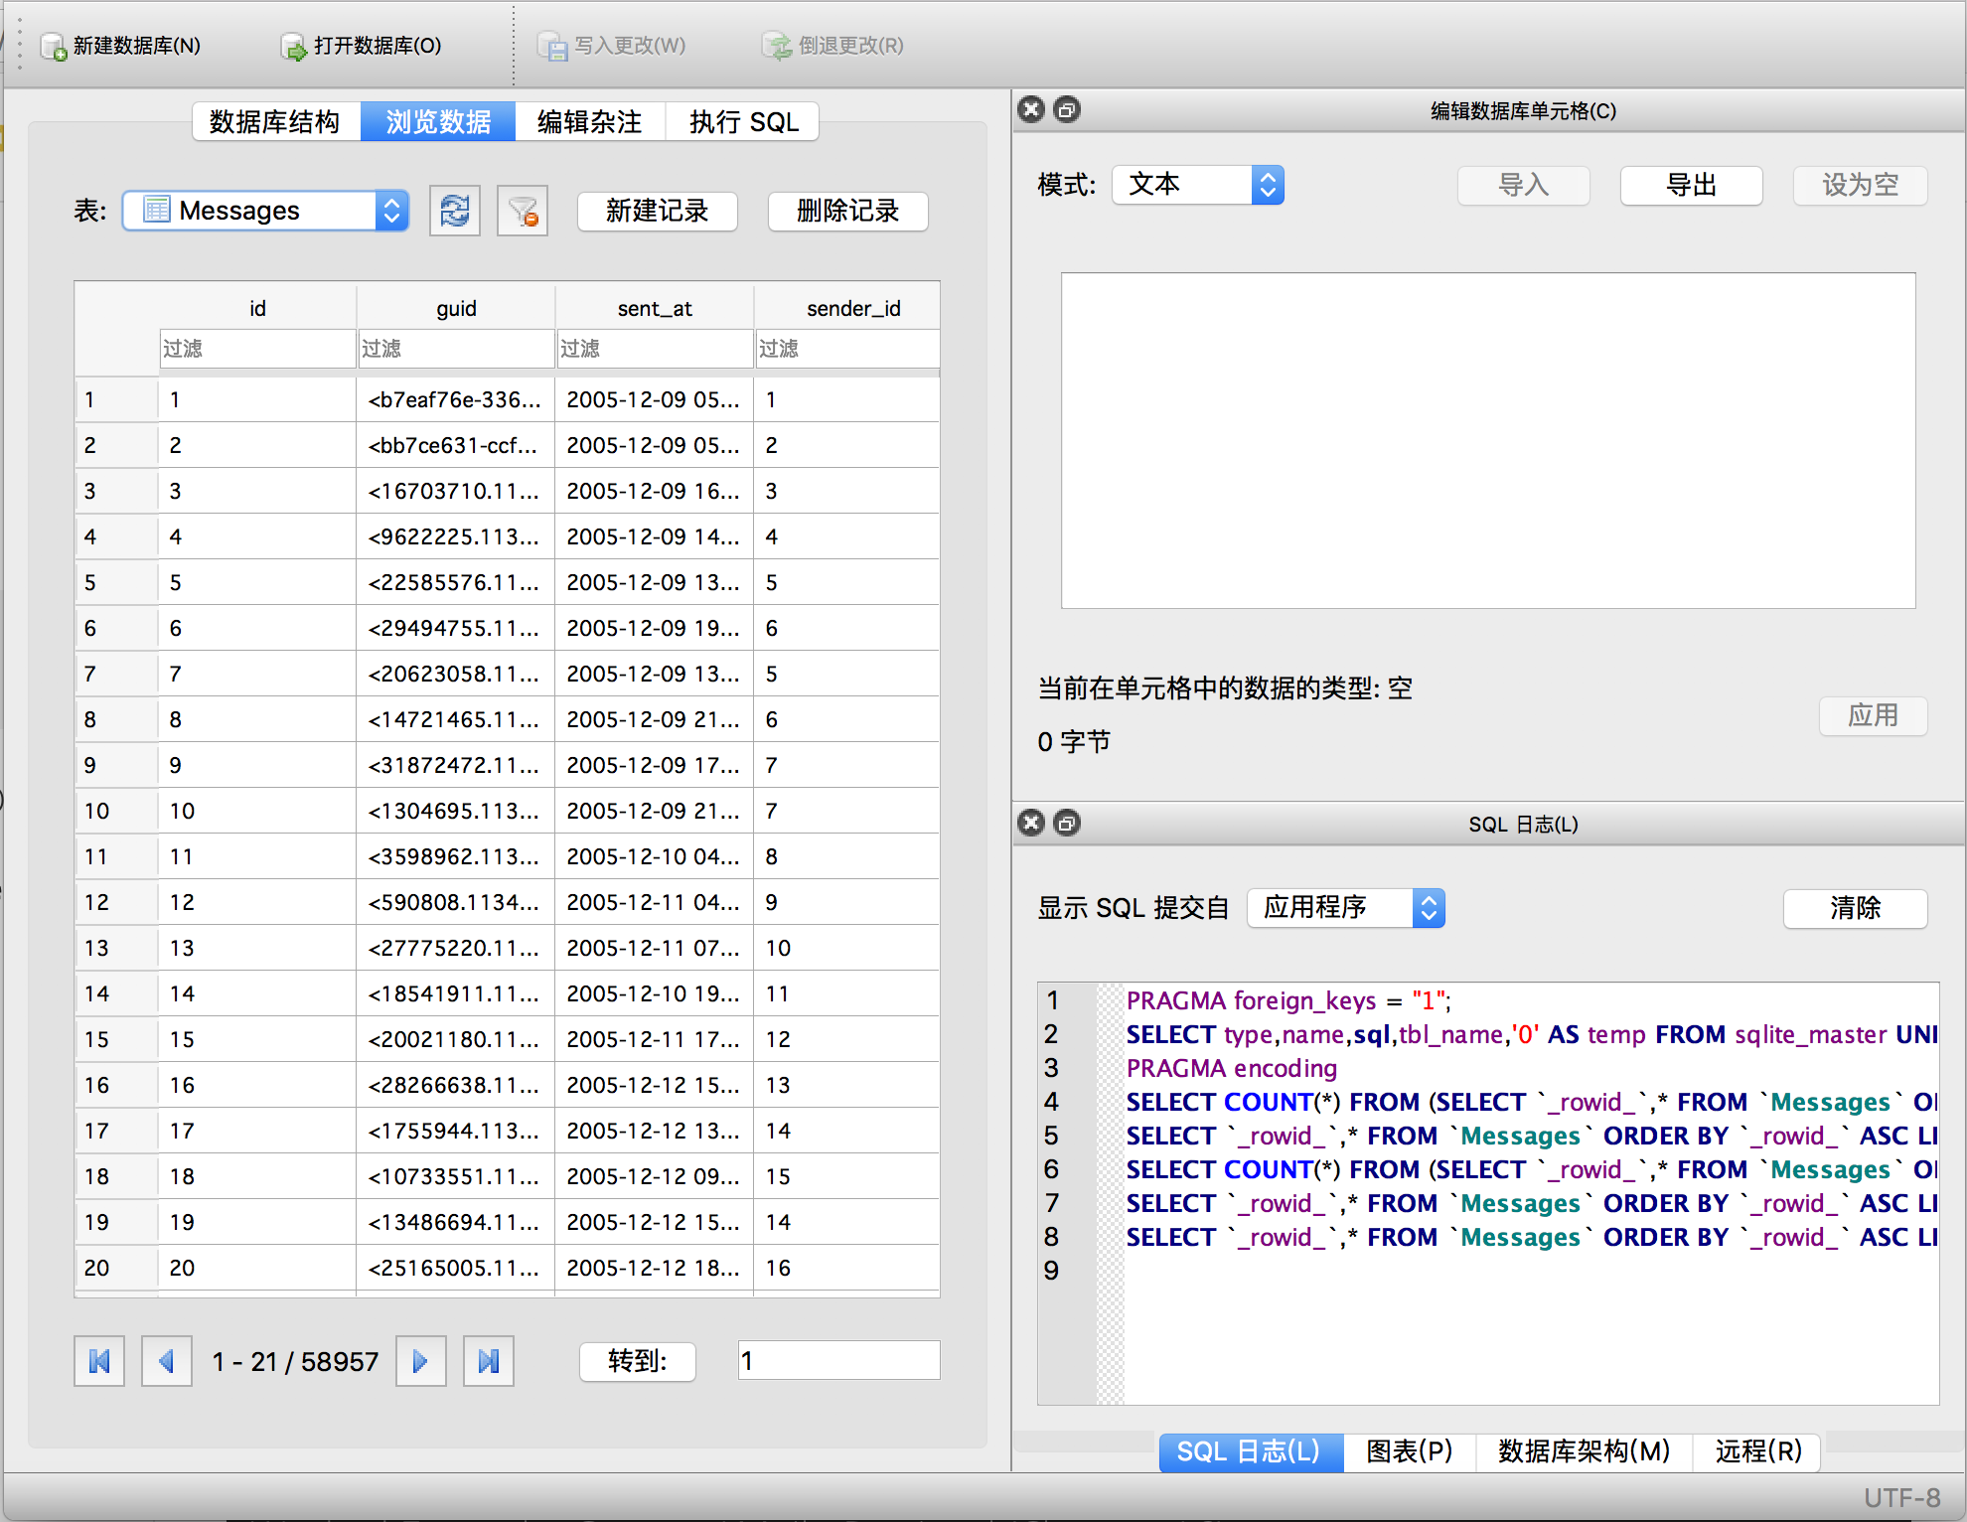Click the record number field next to 转到

pos(837,1360)
